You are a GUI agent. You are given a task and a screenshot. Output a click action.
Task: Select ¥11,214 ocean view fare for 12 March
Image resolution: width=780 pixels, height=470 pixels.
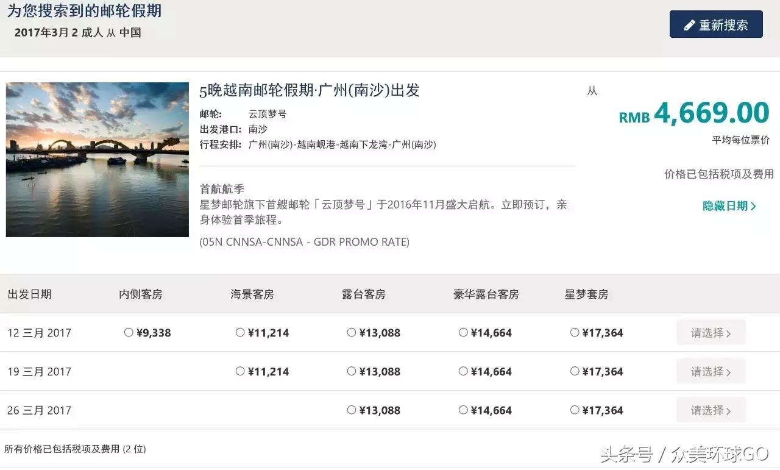pos(240,332)
